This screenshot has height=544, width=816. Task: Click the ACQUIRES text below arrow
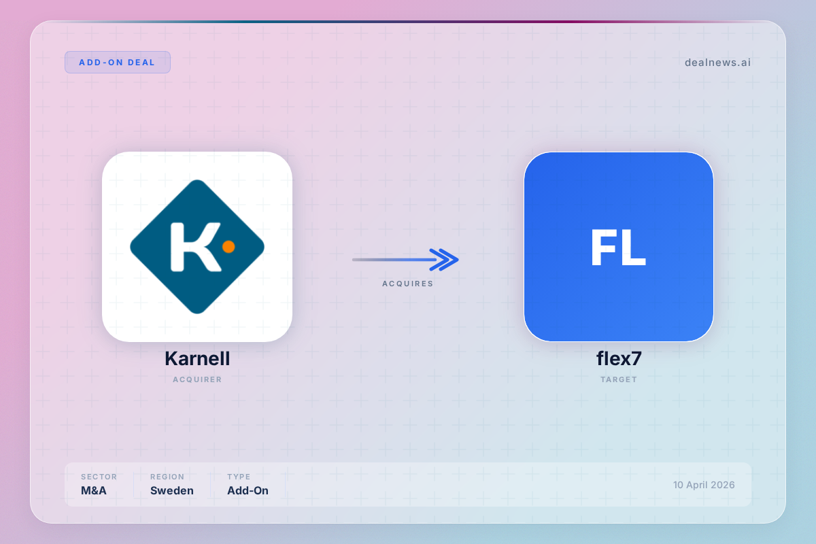coord(407,284)
